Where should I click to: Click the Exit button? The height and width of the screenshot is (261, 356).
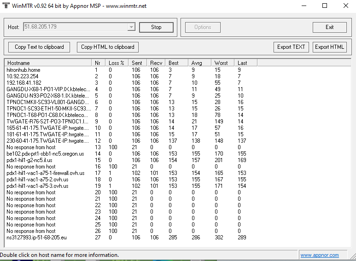click(329, 27)
